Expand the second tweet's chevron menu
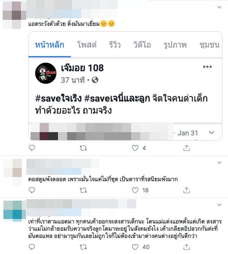 click(x=219, y=163)
